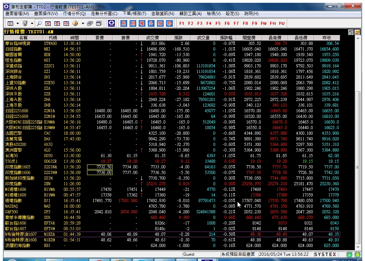Click the F4 shortcut button
Viewport: 365px width, 261px height.
209,24
